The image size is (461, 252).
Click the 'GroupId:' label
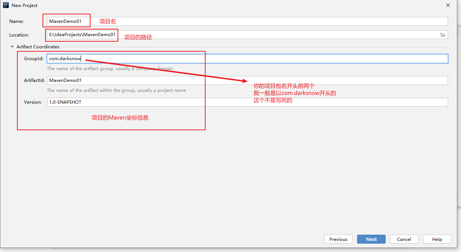tap(34, 59)
